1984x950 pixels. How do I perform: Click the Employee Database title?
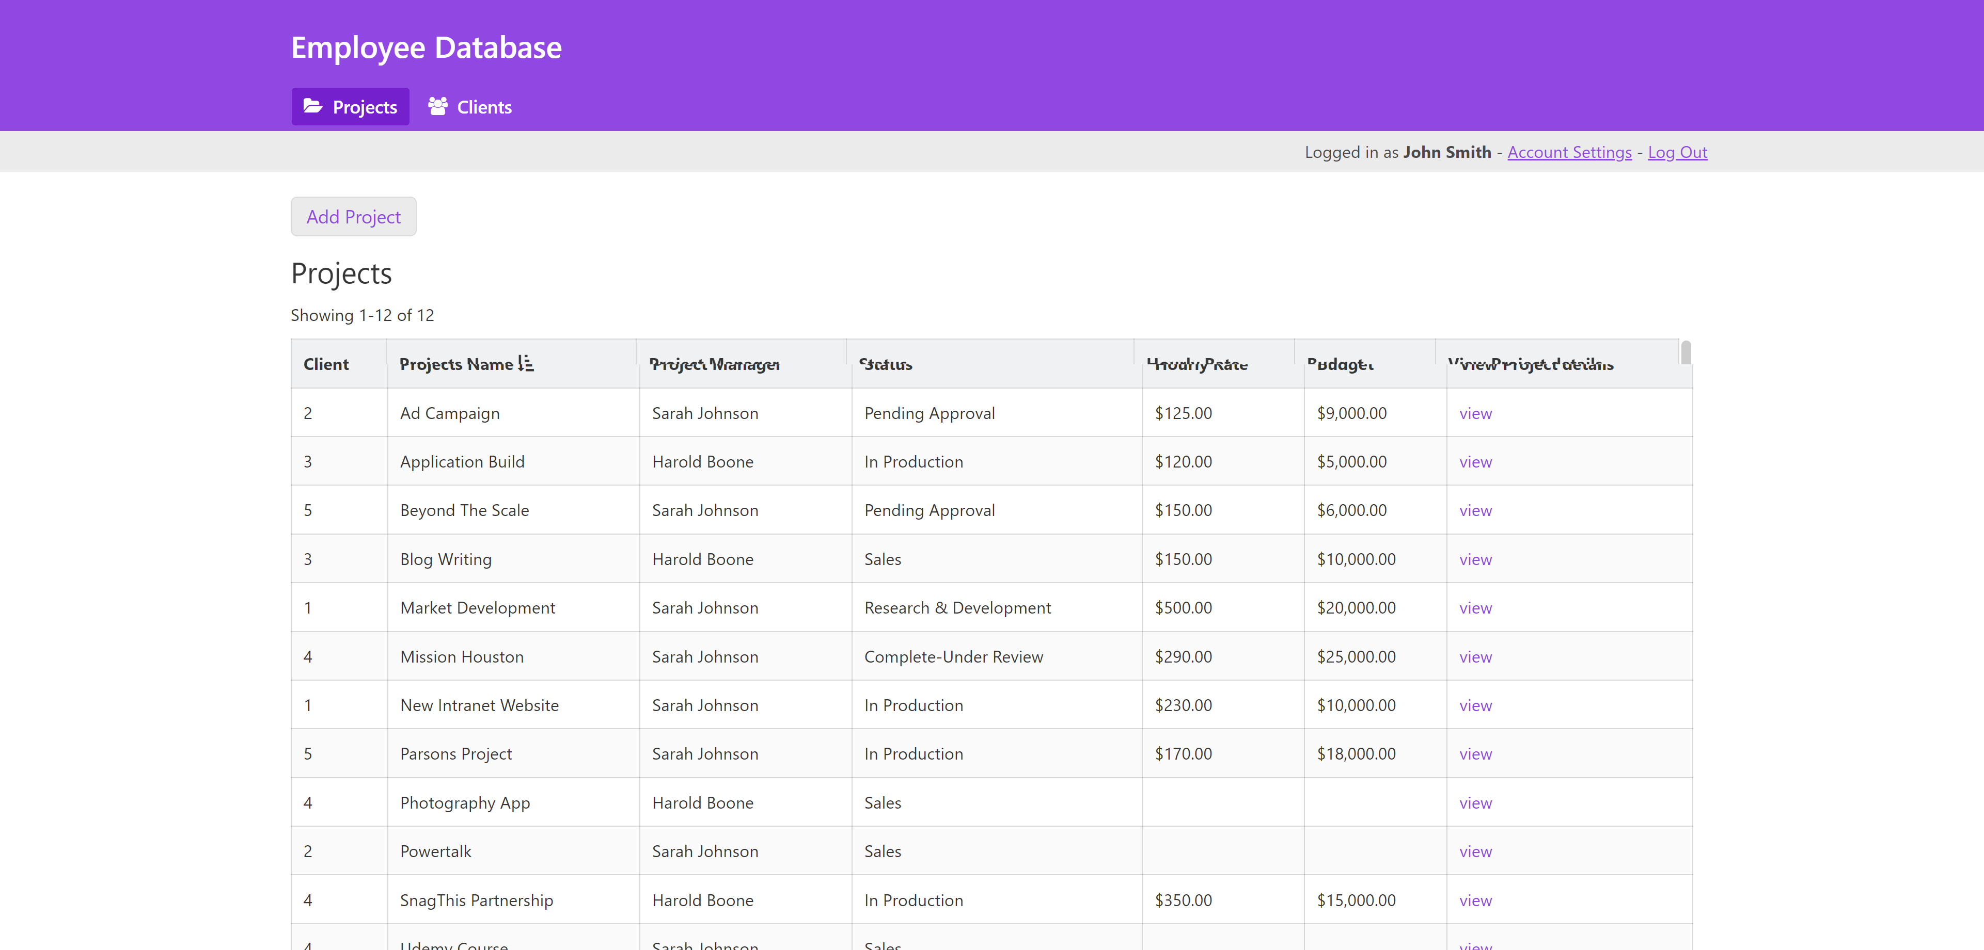[427, 47]
